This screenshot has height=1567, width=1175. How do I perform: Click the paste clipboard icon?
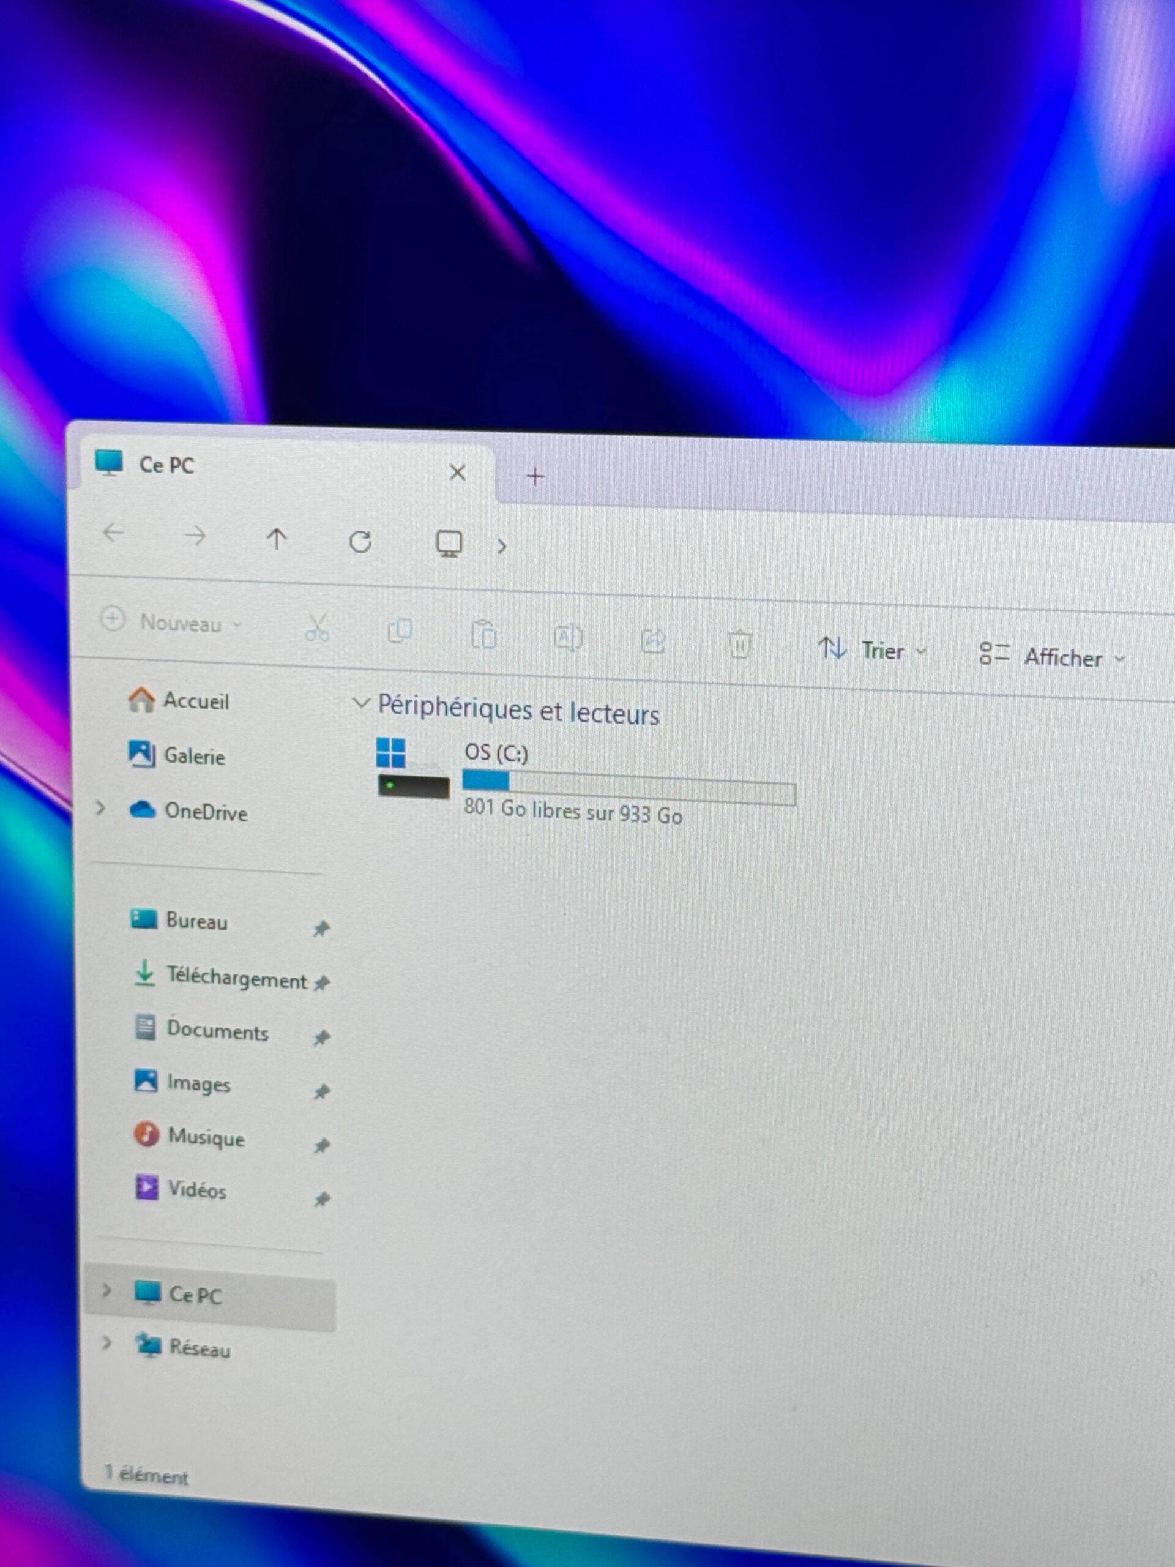point(483,634)
